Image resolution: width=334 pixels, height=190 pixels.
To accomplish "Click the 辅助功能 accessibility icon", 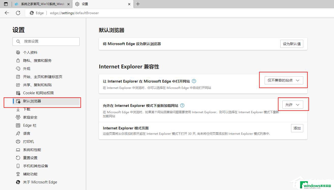I will (x=18, y=174).
